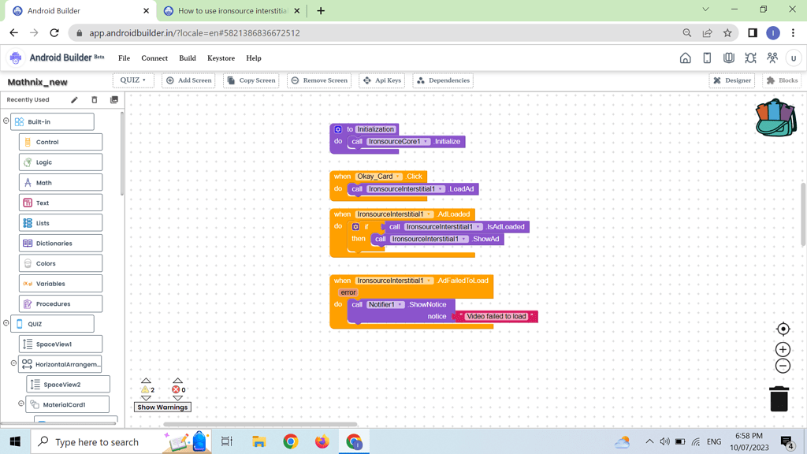Recenter blocks with the crosshair icon

[783, 329]
